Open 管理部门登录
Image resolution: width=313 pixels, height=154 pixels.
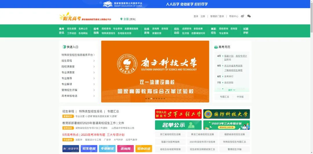tap(217, 16)
